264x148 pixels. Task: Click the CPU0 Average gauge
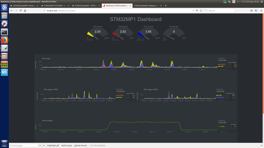coord(123,33)
